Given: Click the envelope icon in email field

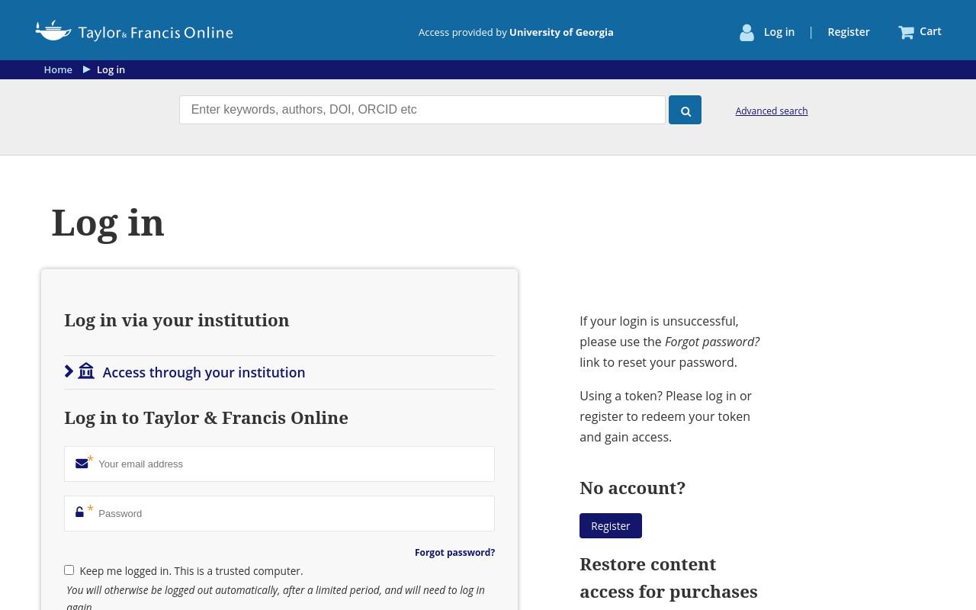Looking at the screenshot, I should click(x=82, y=464).
